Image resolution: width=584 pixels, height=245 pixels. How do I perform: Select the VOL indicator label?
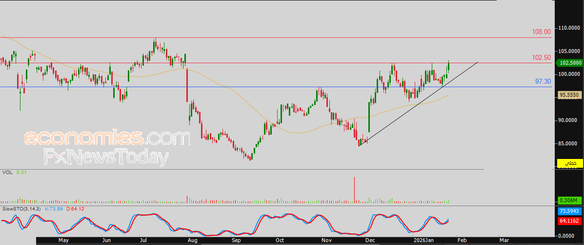(x=7, y=172)
